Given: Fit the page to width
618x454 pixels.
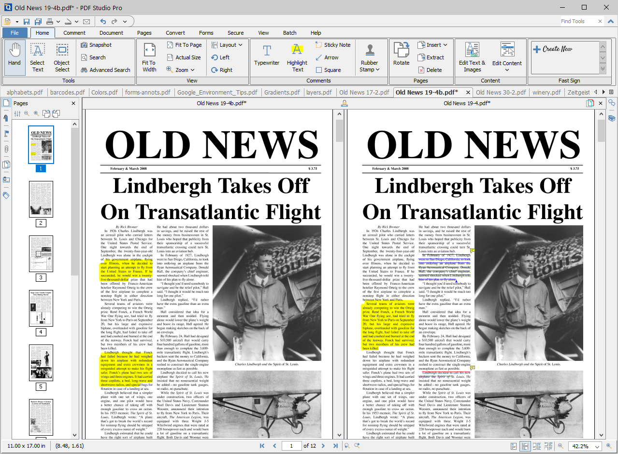Looking at the screenshot, I should point(149,56).
